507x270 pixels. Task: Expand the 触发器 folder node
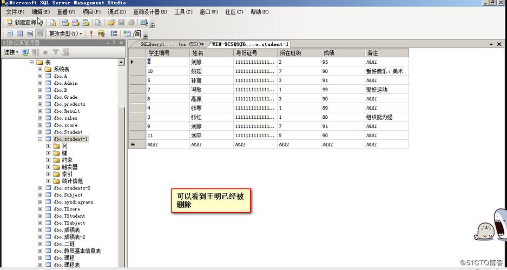(48, 167)
